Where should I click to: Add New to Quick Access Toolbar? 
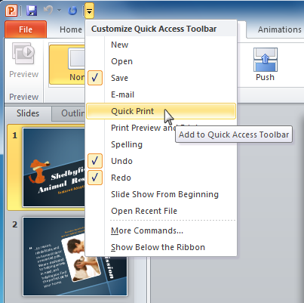(x=161, y=45)
